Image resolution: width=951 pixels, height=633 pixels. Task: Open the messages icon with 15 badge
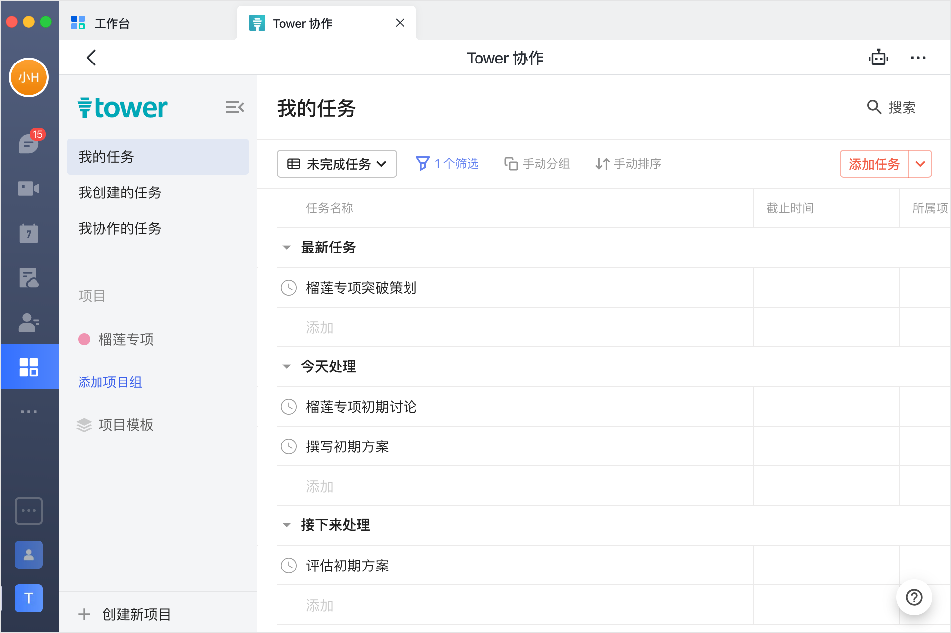pyautogui.click(x=29, y=144)
